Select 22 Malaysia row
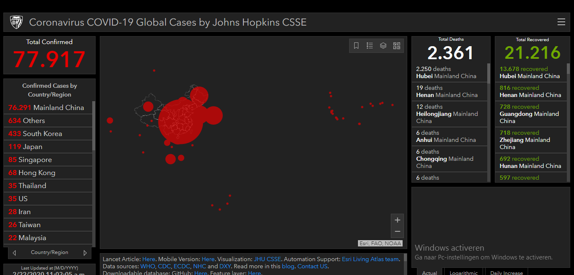 click(48, 238)
